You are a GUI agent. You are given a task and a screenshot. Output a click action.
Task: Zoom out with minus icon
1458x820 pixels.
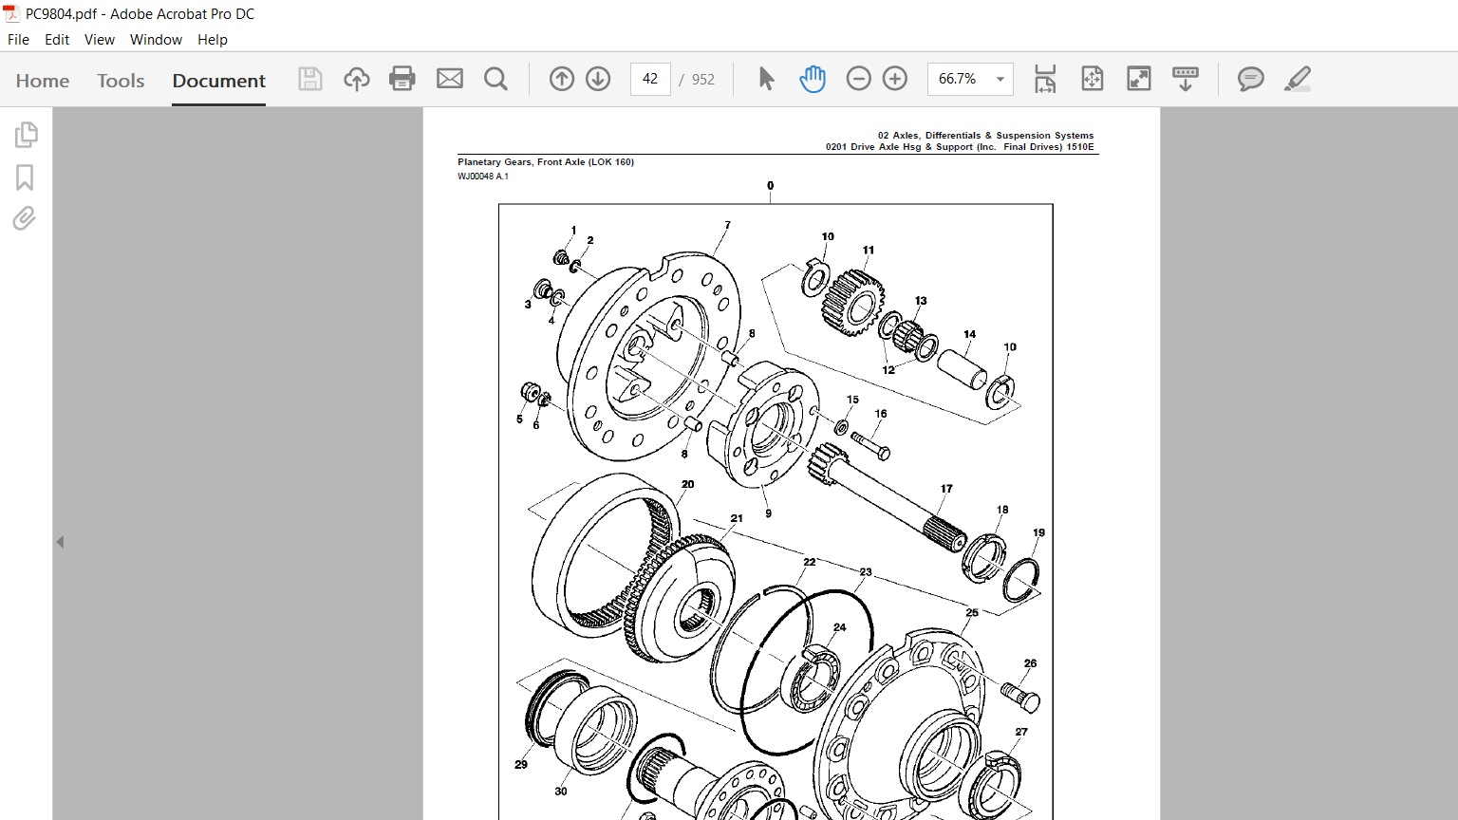pyautogui.click(x=858, y=79)
